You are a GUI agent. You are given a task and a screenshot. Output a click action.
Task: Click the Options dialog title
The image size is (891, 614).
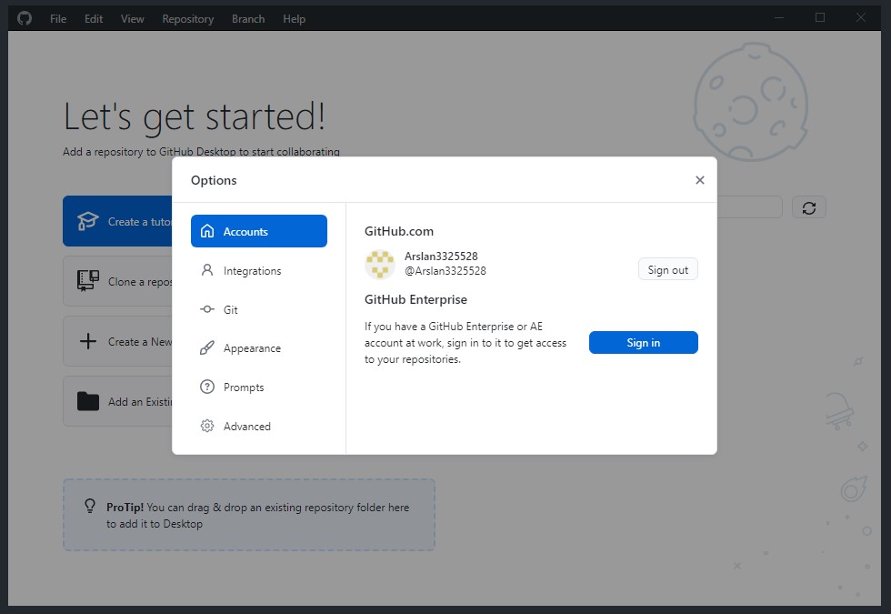[x=214, y=180]
